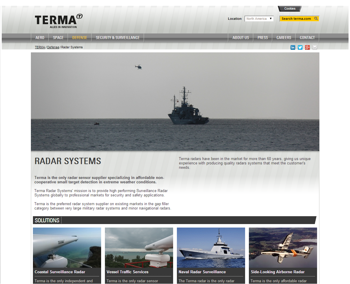
Task: Click the Coastal Surveillance Radar image
Action: pos(67,247)
